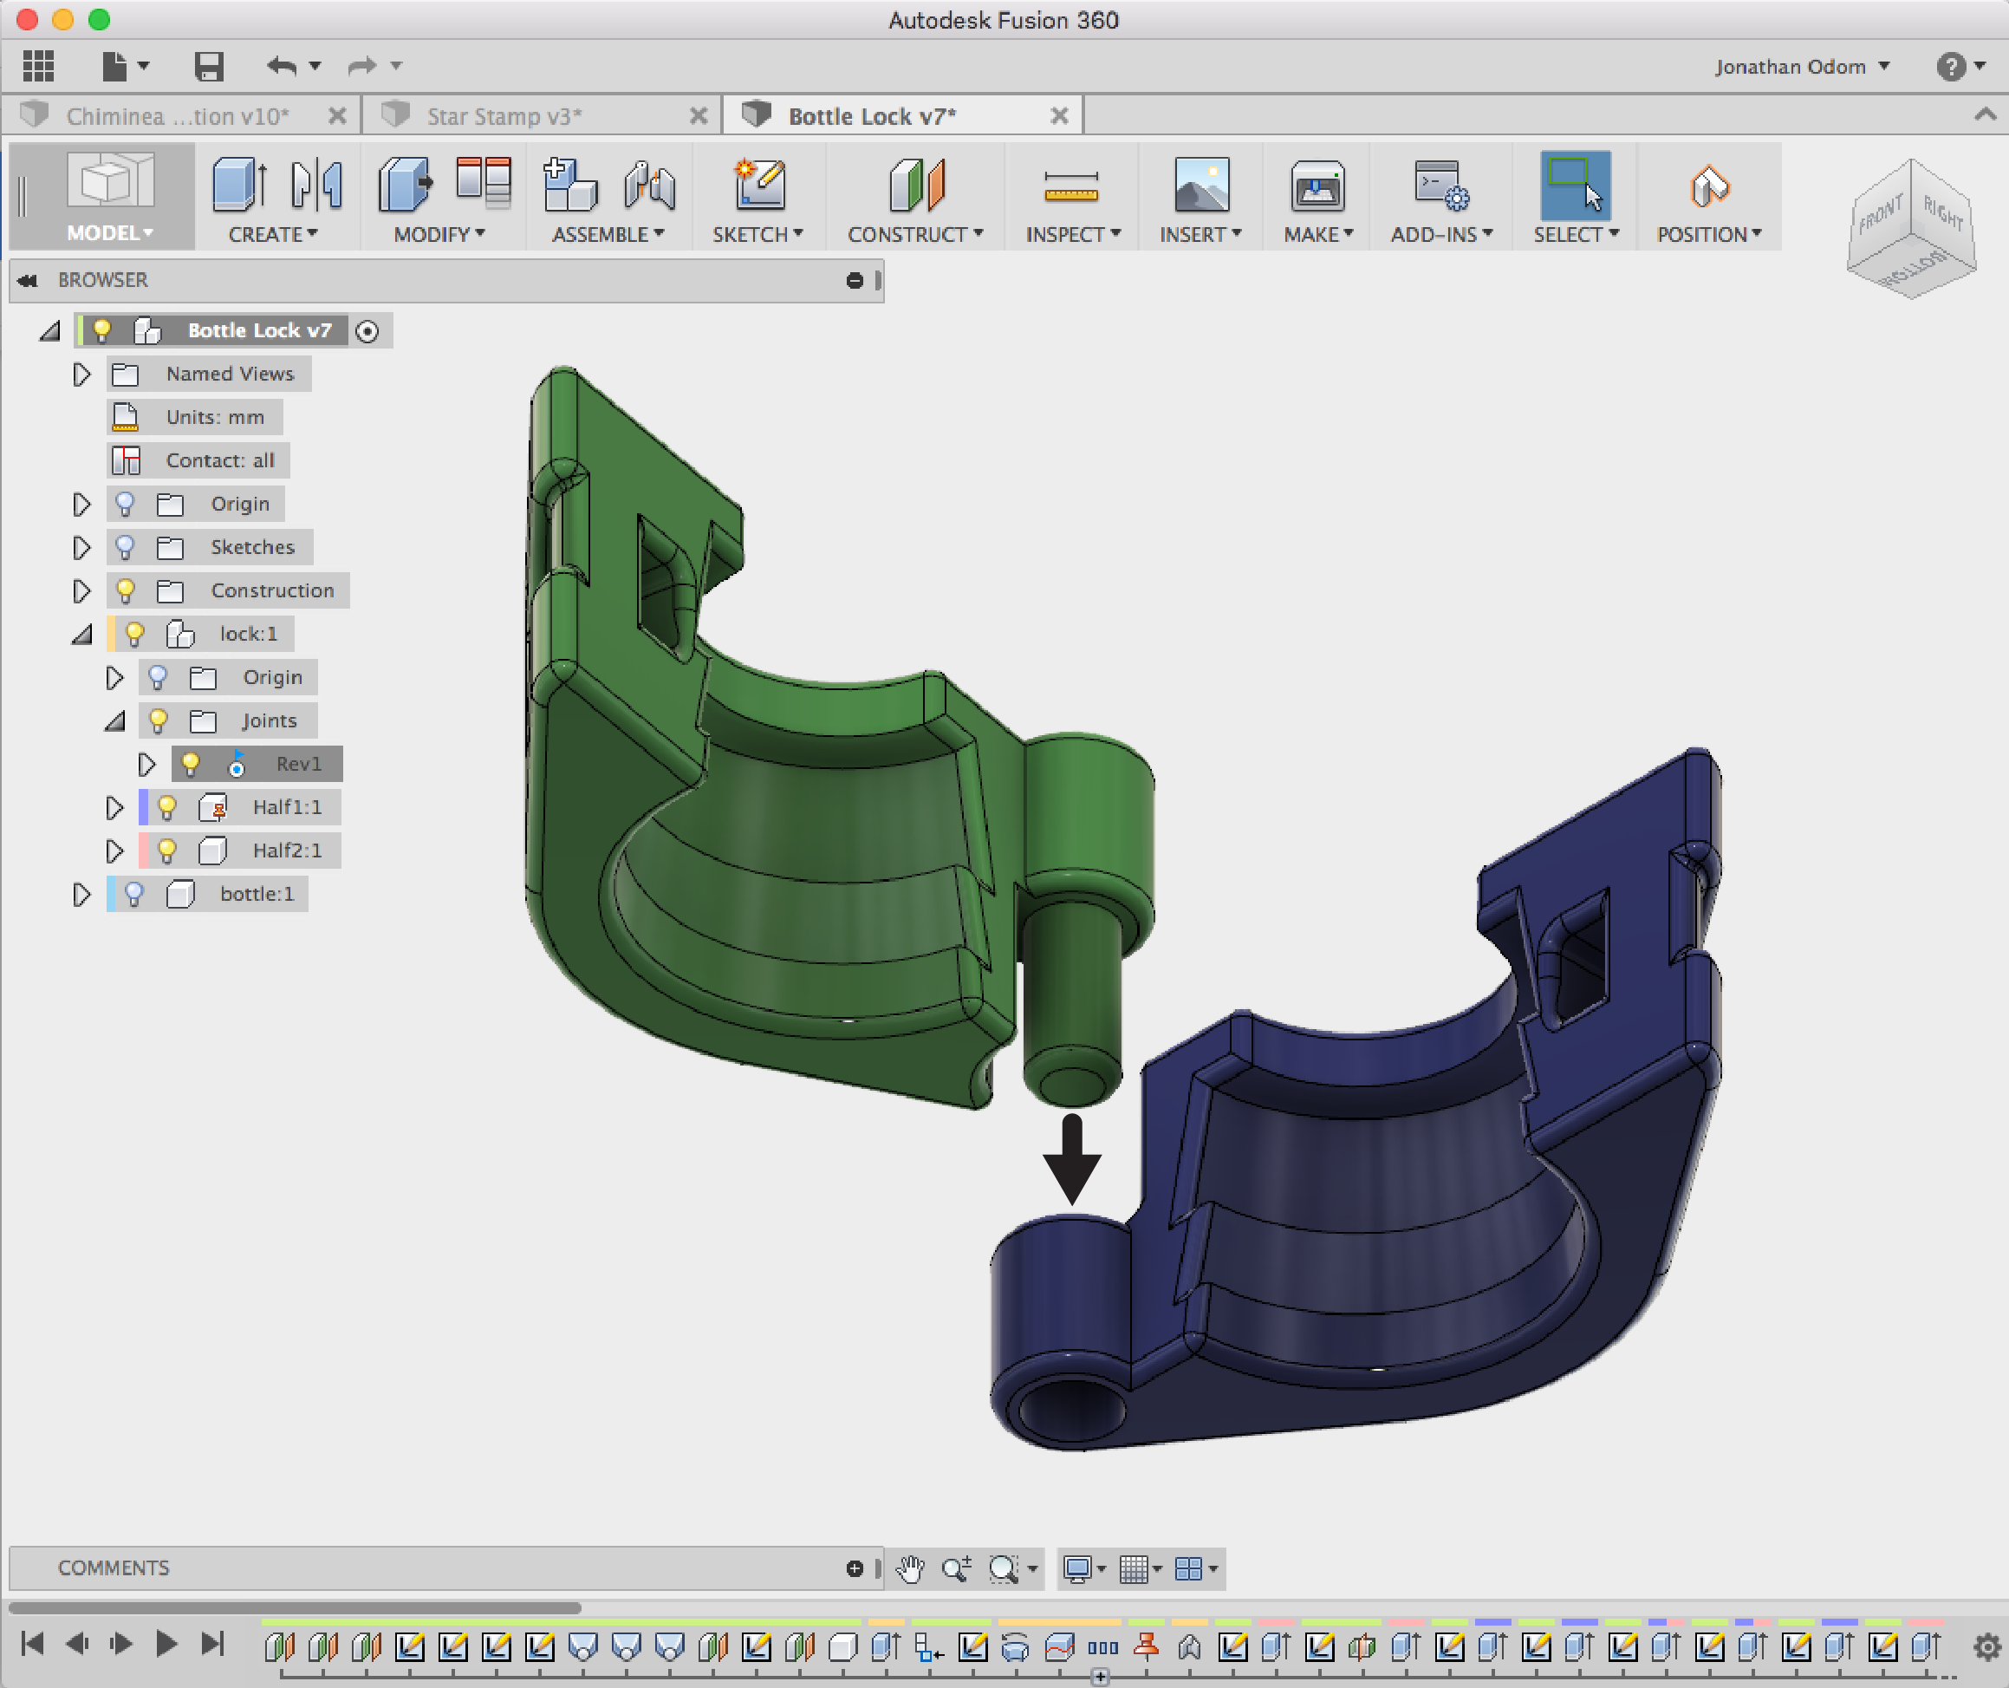Collapse the lock:1 component tree
Image resolution: width=2009 pixels, height=1688 pixels.
[82, 634]
